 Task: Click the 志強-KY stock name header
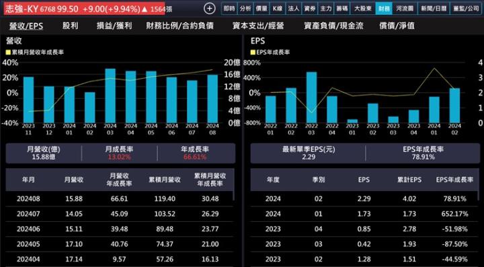pyautogui.click(x=22, y=9)
